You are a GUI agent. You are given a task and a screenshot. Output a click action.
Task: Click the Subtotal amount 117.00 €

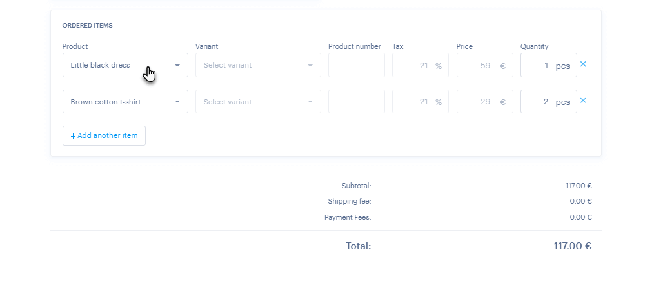tap(579, 186)
